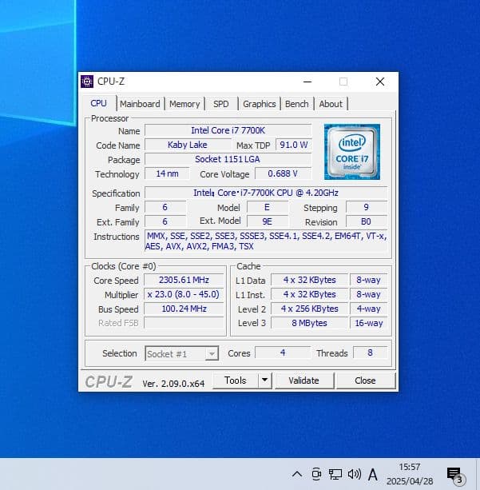
Task: Click the Threads value 8
Action: coord(370,353)
